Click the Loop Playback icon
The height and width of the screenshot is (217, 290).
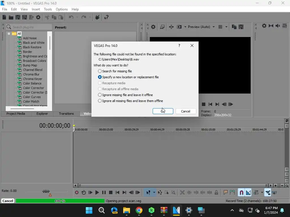pos(84,193)
